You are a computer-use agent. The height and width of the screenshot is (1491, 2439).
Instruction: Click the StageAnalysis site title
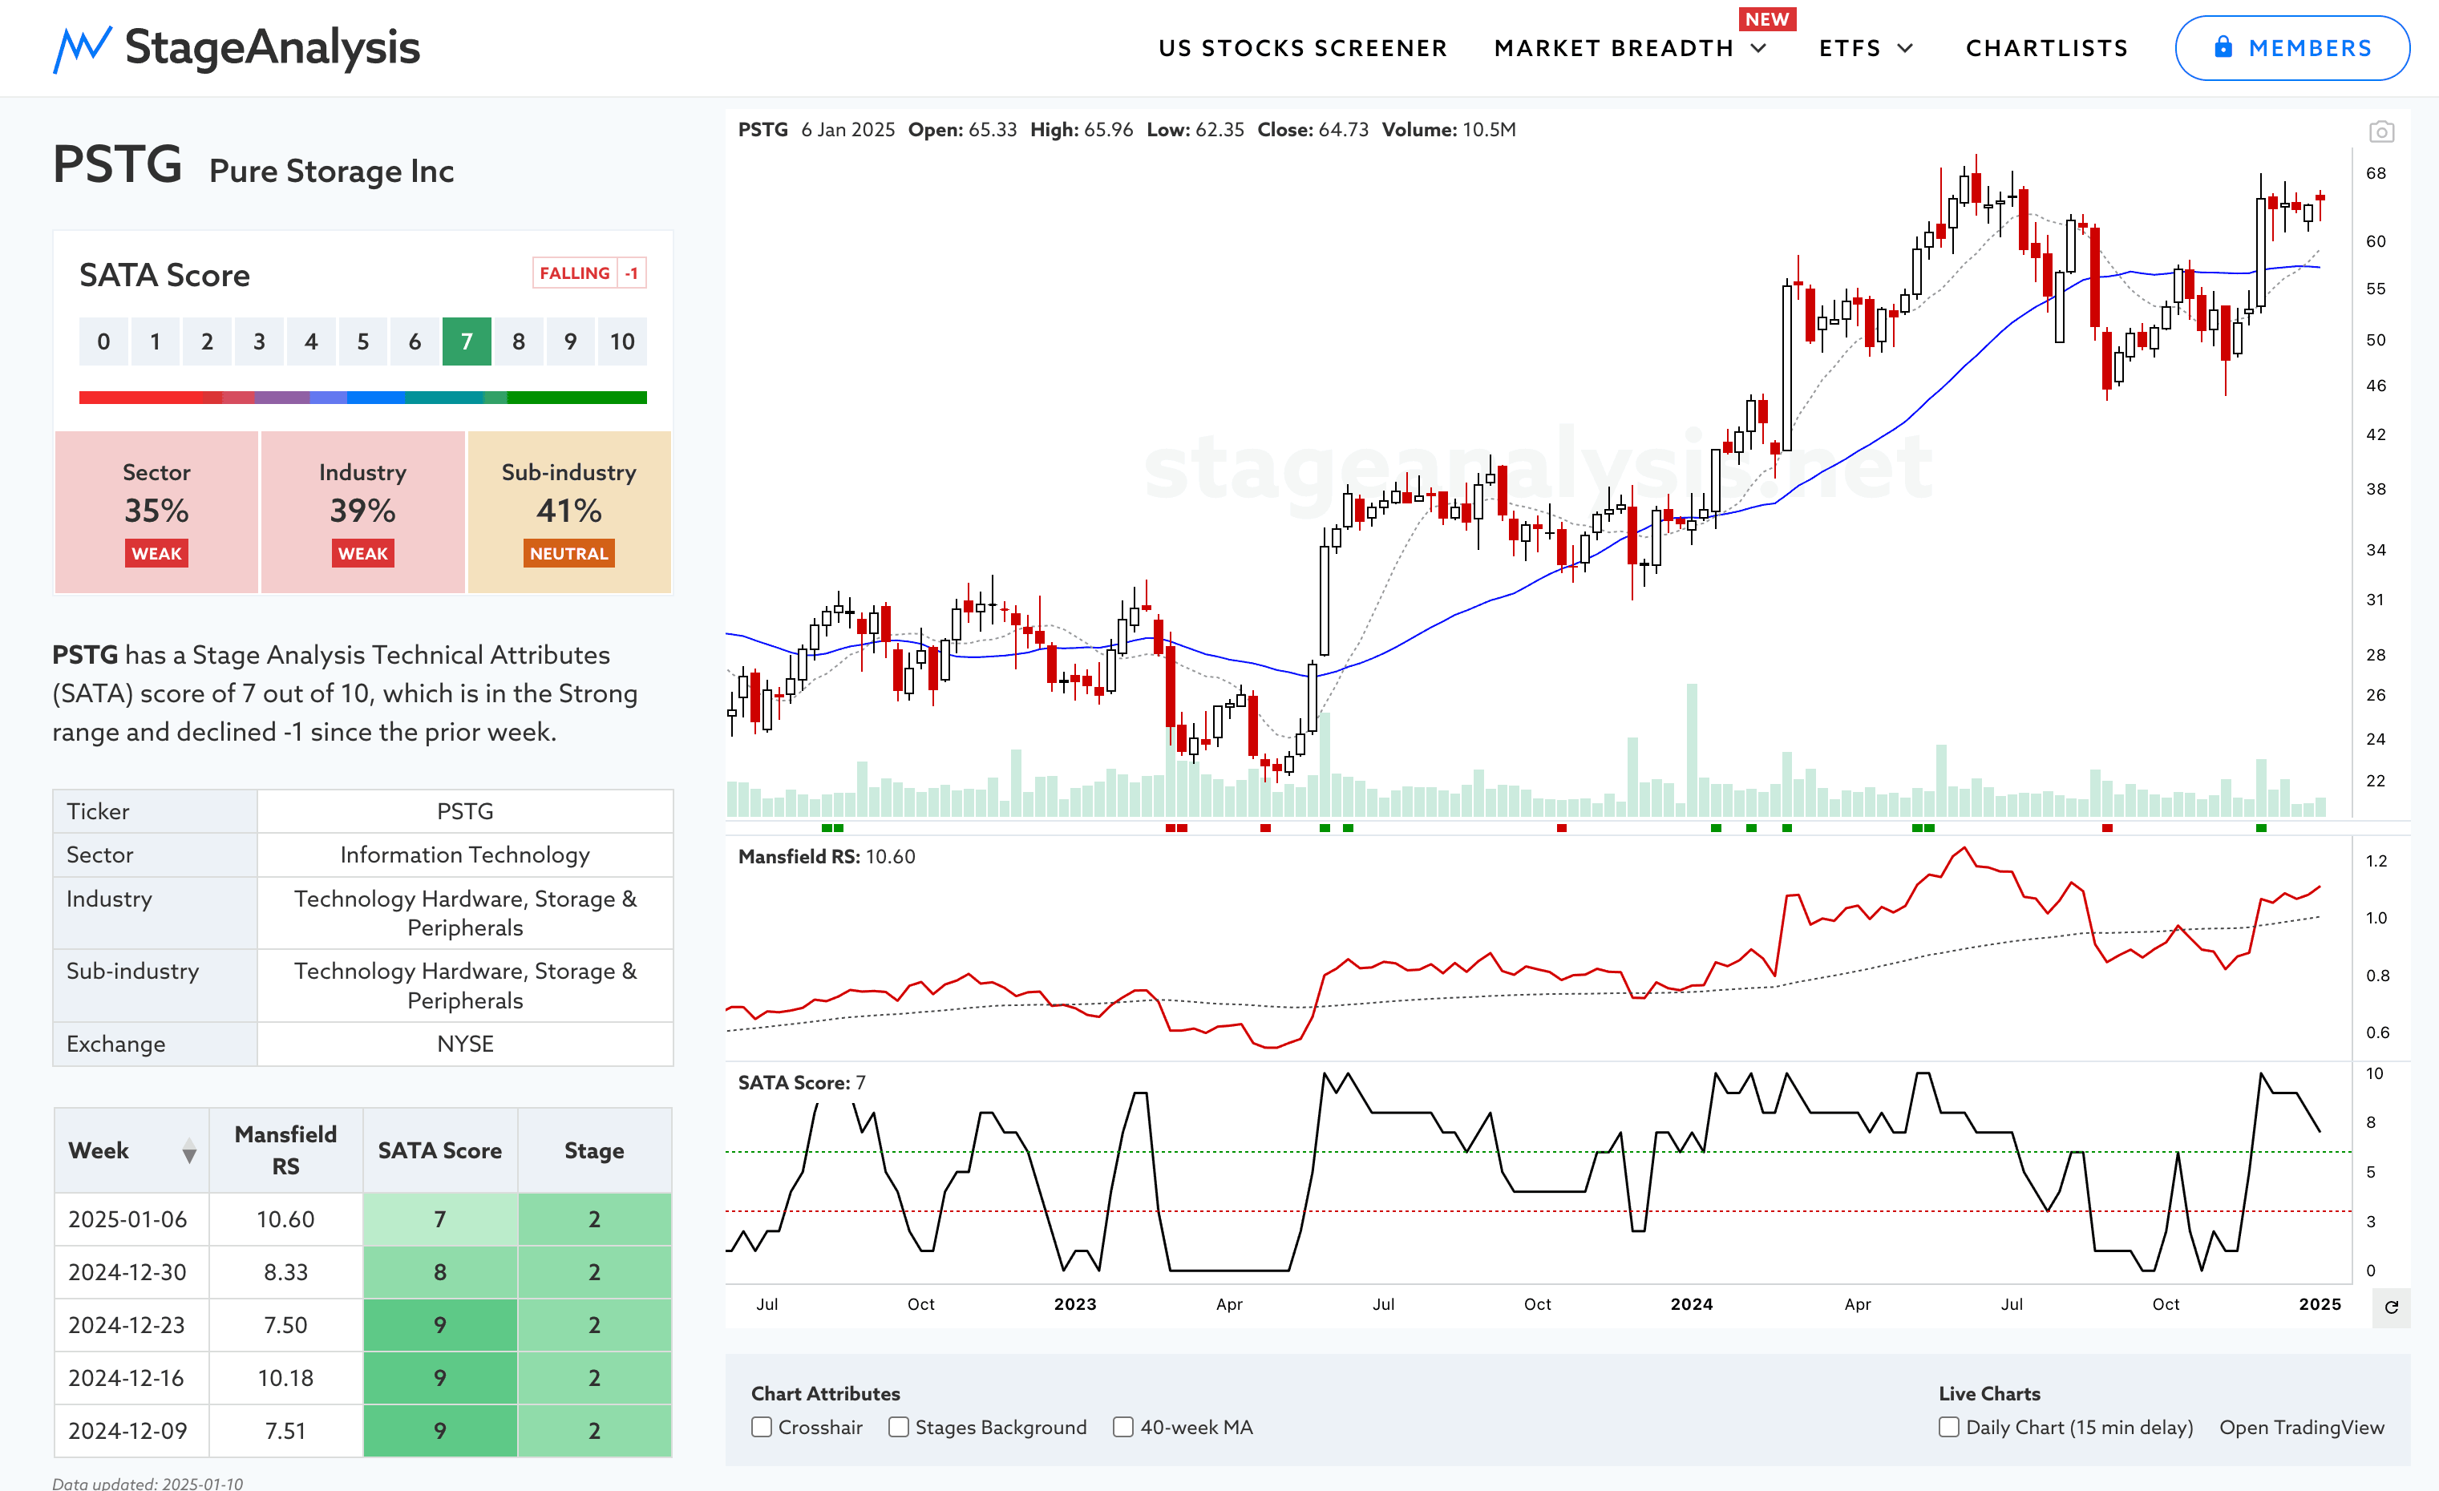click(273, 47)
